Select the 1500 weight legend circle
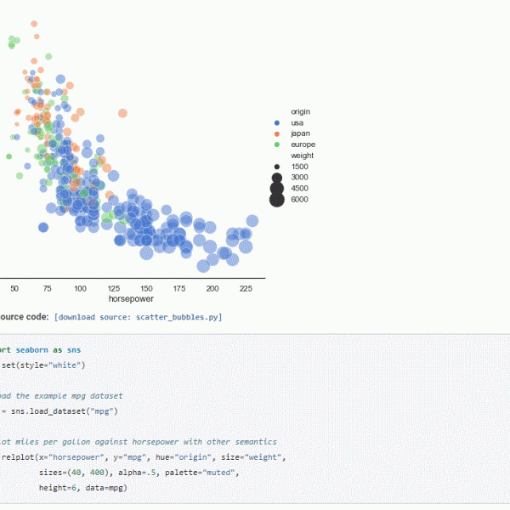Image resolution: width=510 pixels, height=510 pixels. 277,167
